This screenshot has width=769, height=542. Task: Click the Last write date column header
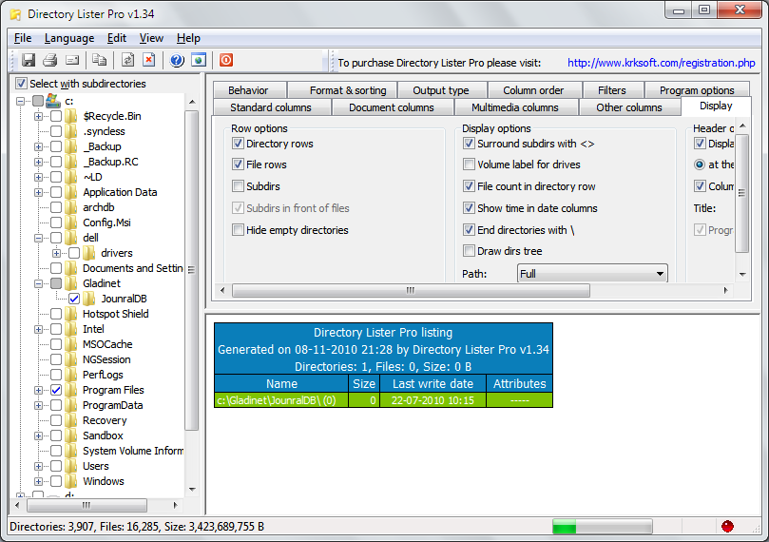tap(433, 383)
